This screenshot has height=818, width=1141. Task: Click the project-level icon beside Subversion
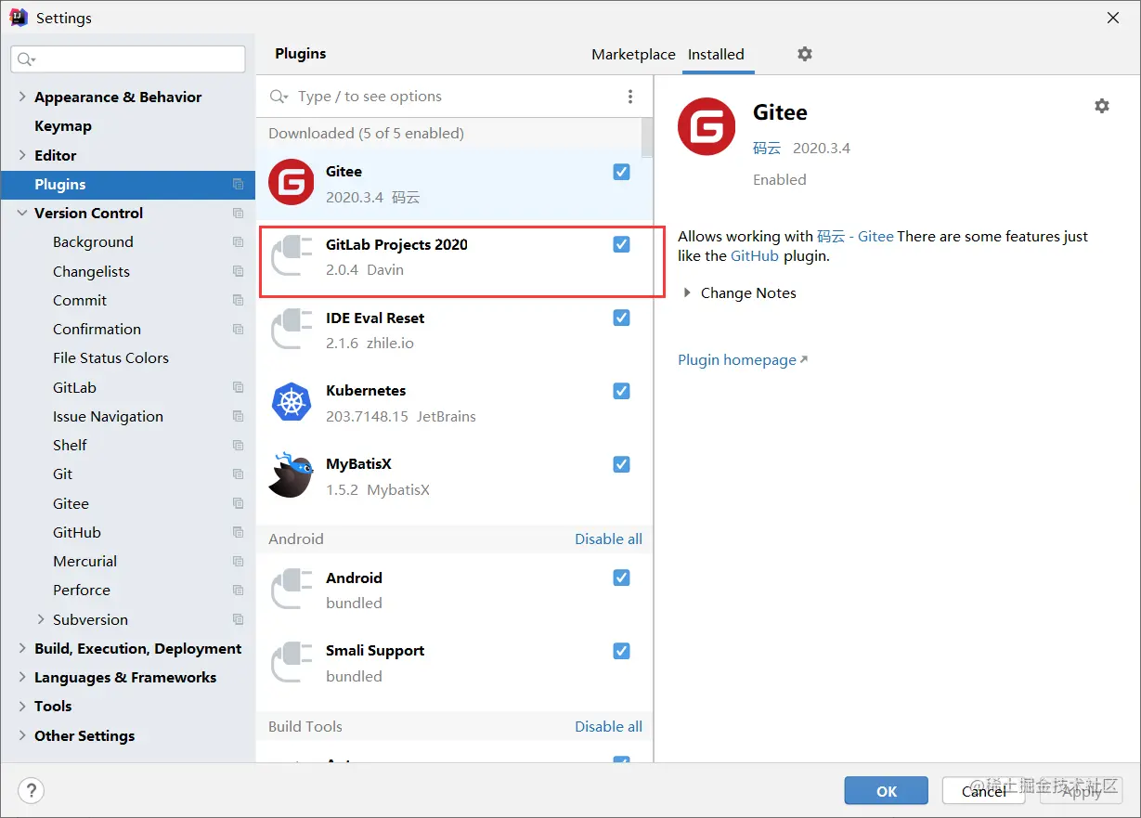tap(239, 619)
